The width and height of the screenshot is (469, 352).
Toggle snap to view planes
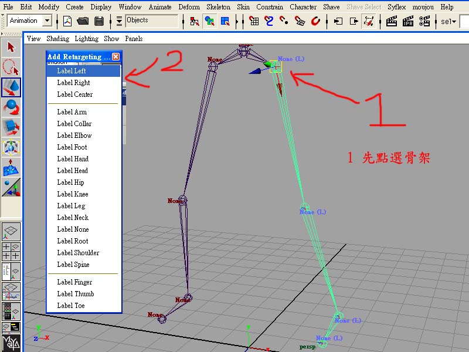[300, 21]
